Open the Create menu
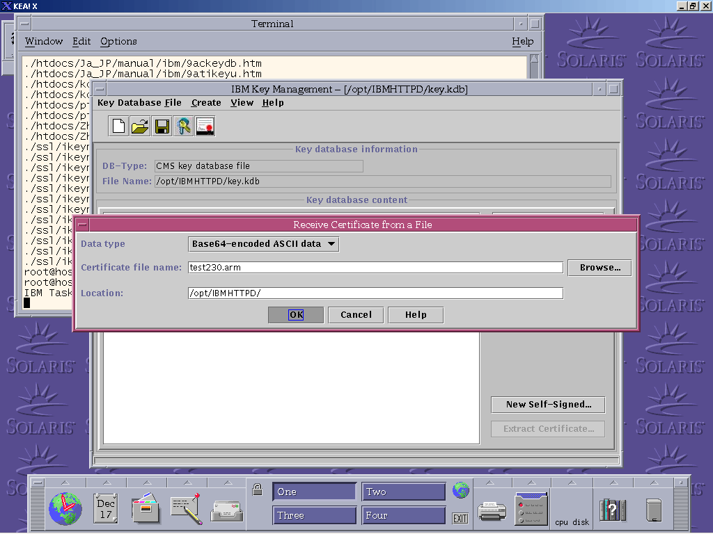This screenshot has height=534, width=713. tap(206, 103)
